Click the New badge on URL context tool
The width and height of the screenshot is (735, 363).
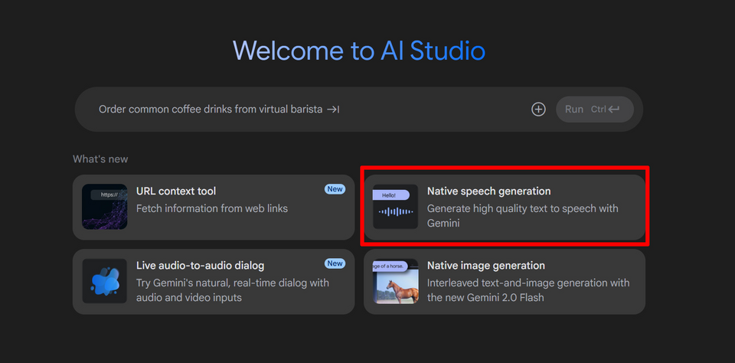tap(335, 189)
